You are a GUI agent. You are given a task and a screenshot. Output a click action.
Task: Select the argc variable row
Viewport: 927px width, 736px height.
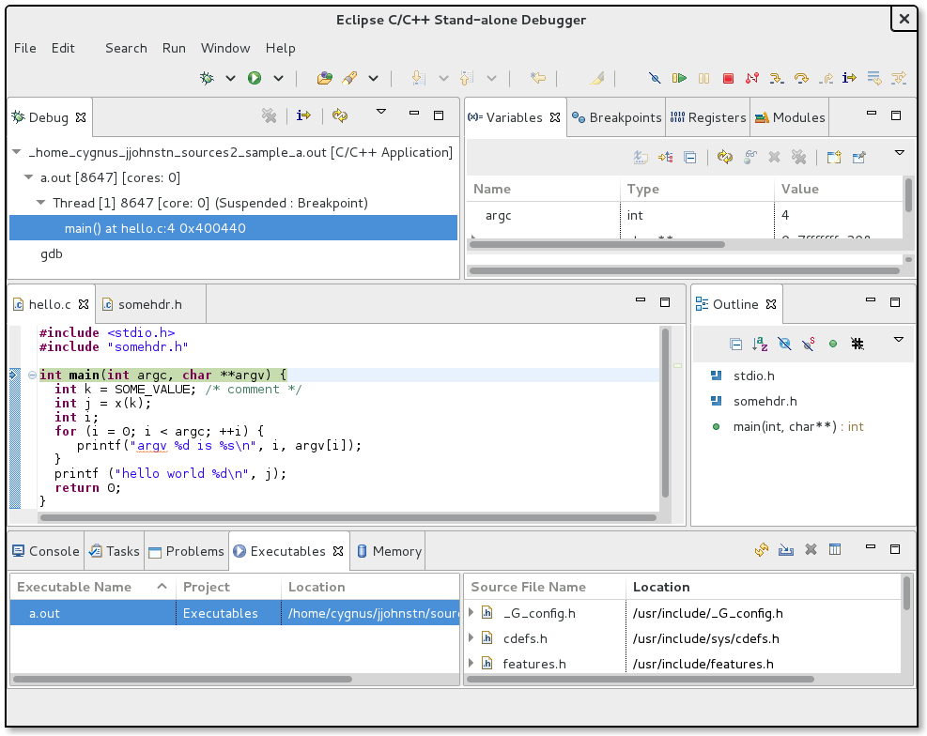click(x=686, y=215)
